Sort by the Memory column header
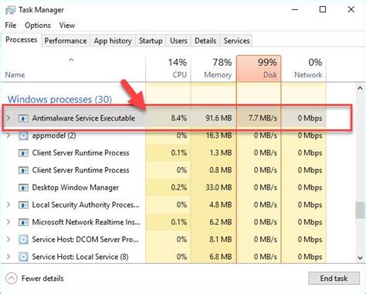366x294 pixels. pyautogui.click(x=214, y=69)
